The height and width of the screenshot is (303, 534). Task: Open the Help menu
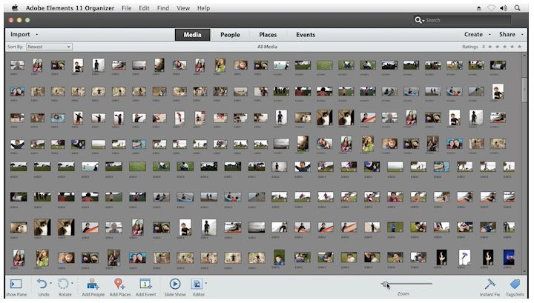click(203, 8)
